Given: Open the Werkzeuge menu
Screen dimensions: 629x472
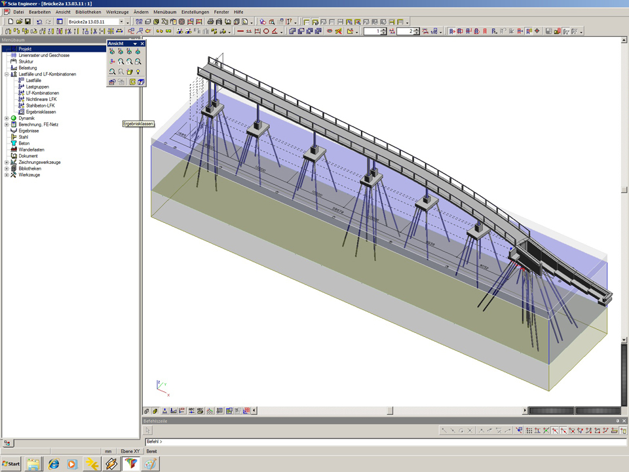Looking at the screenshot, I should [x=117, y=12].
